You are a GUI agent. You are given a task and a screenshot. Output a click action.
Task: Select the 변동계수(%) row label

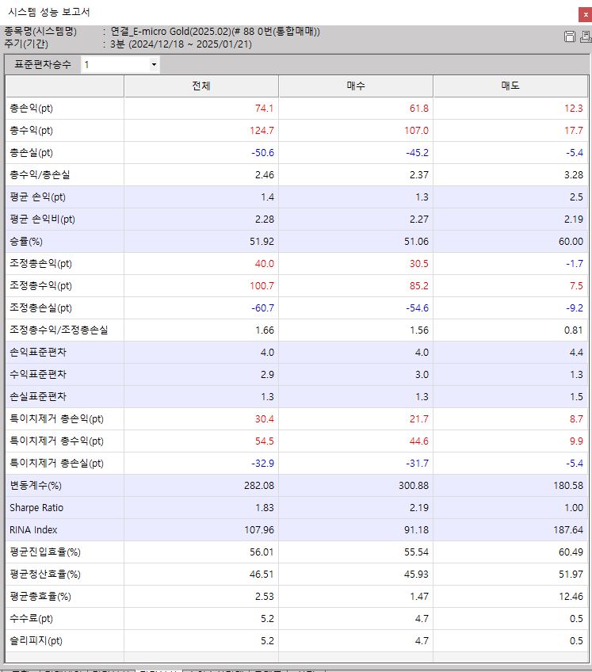click(x=36, y=485)
